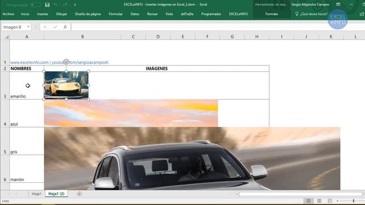
Task: Click the zoom out minus button
Action: tap(338, 200)
